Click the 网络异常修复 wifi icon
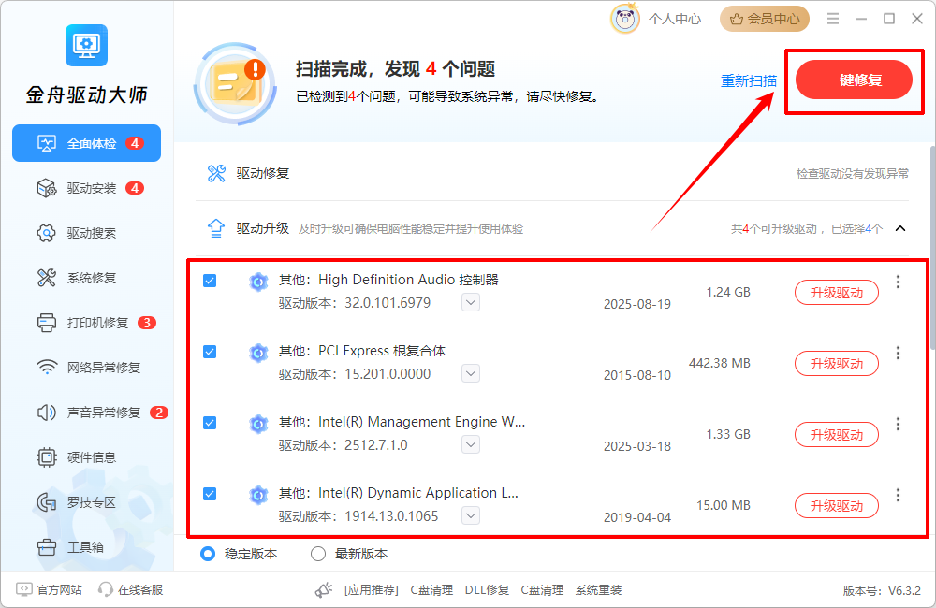This screenshot has height=608, width=936. pyautogui.click(x=47, y=367)
